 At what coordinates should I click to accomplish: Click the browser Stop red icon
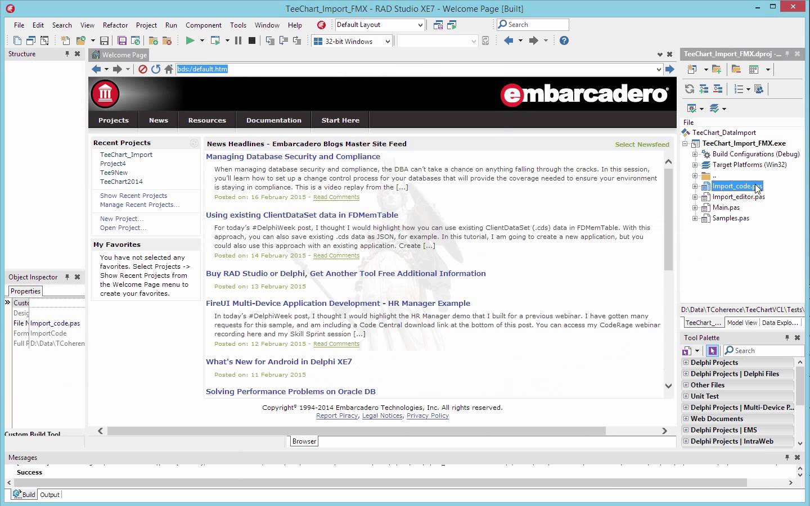pyautogui.click(x=143, y=69)
